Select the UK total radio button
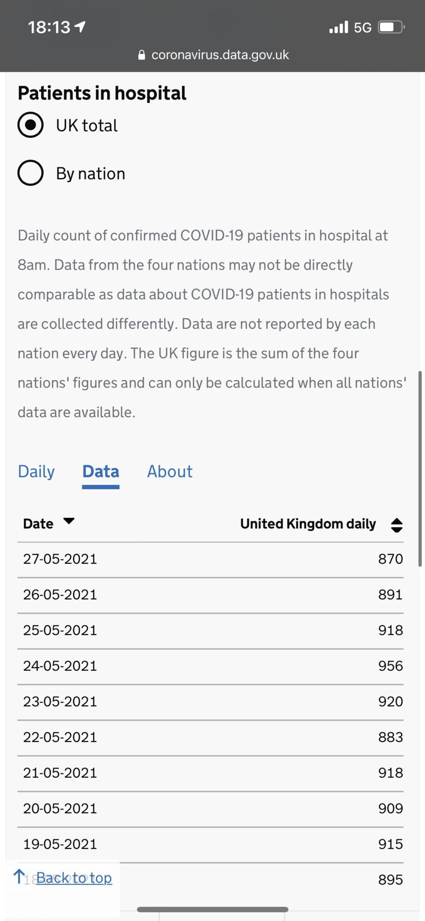 [30, 125]
